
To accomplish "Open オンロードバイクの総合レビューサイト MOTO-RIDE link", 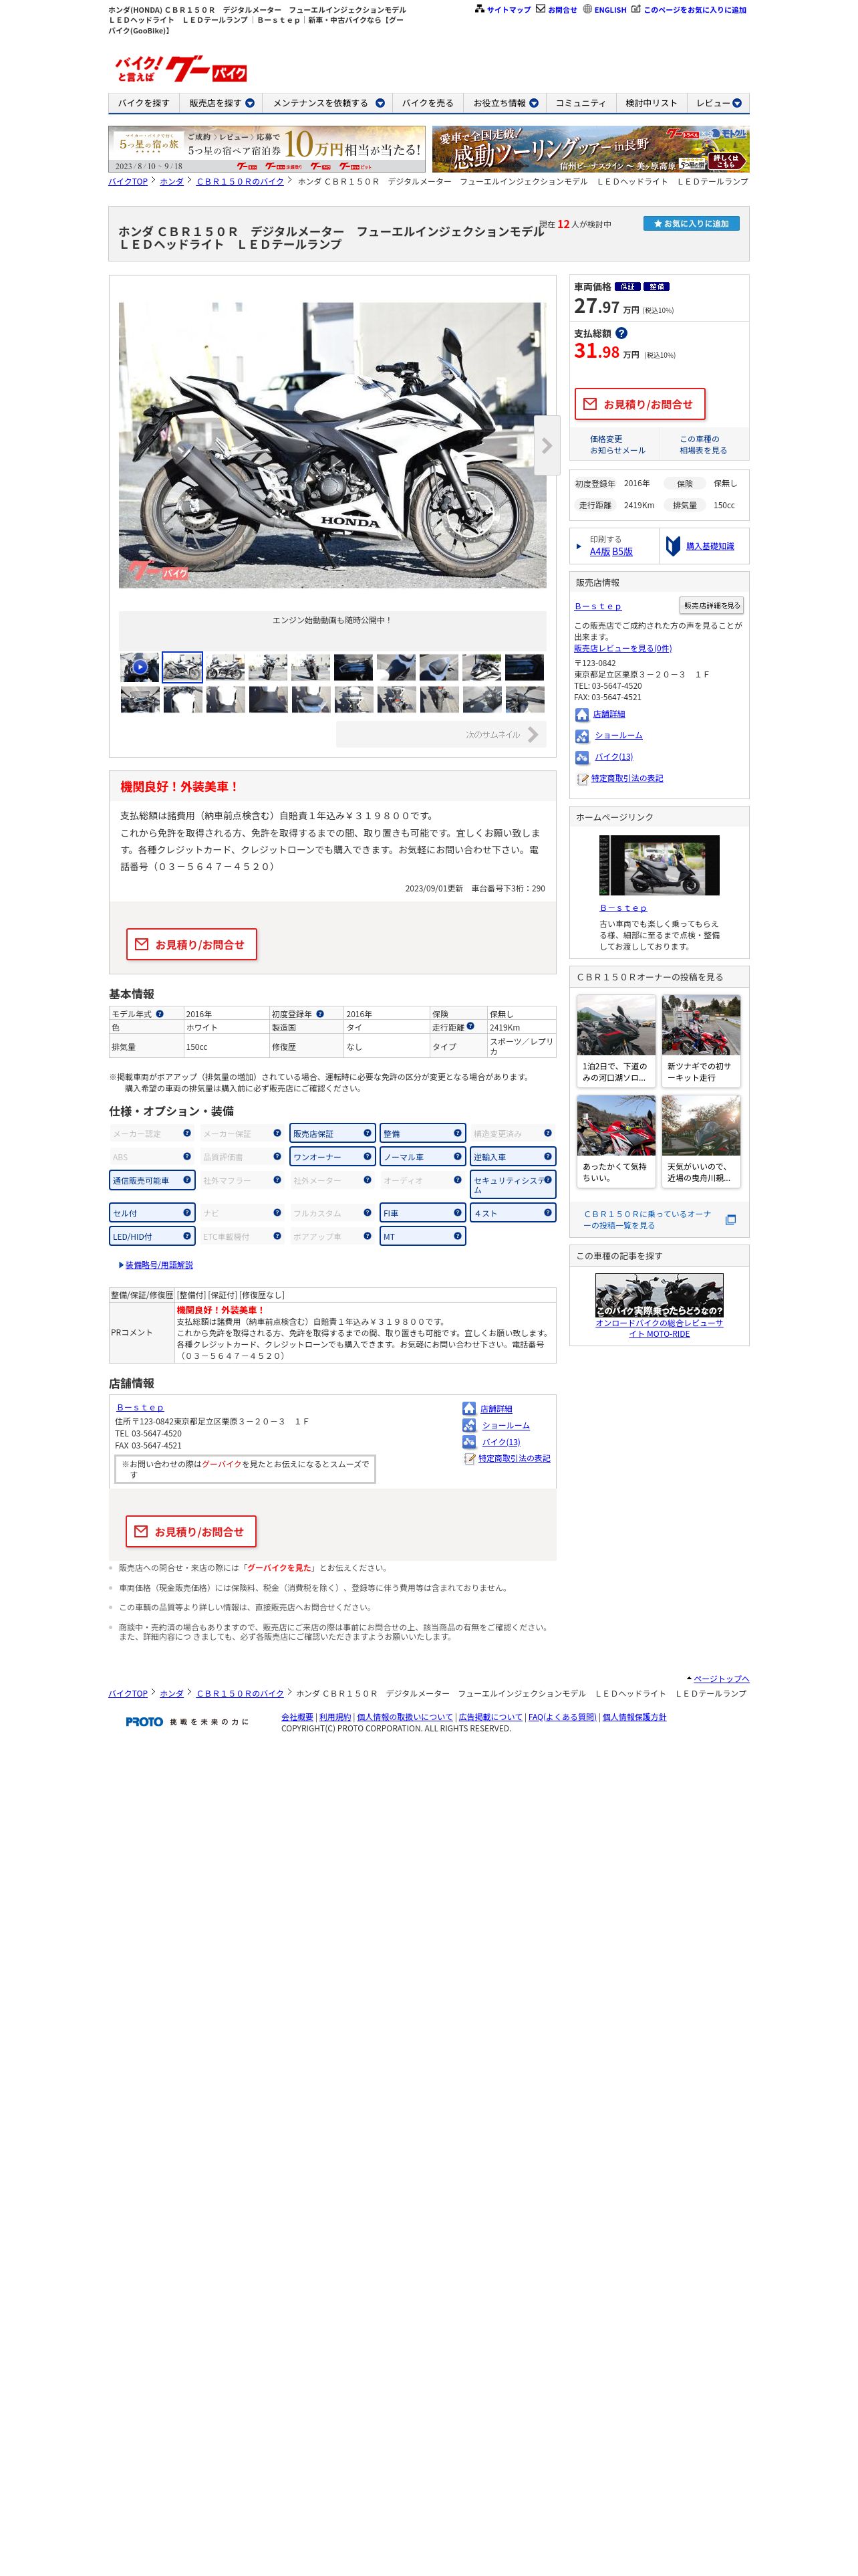I will pos(660,1328).
